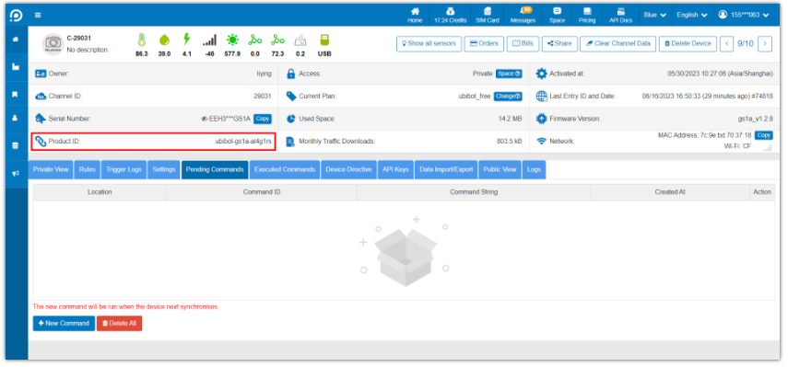Switch to the Data Import/Export tab
The height and width of the screenshot is (367, 788).
446,169
